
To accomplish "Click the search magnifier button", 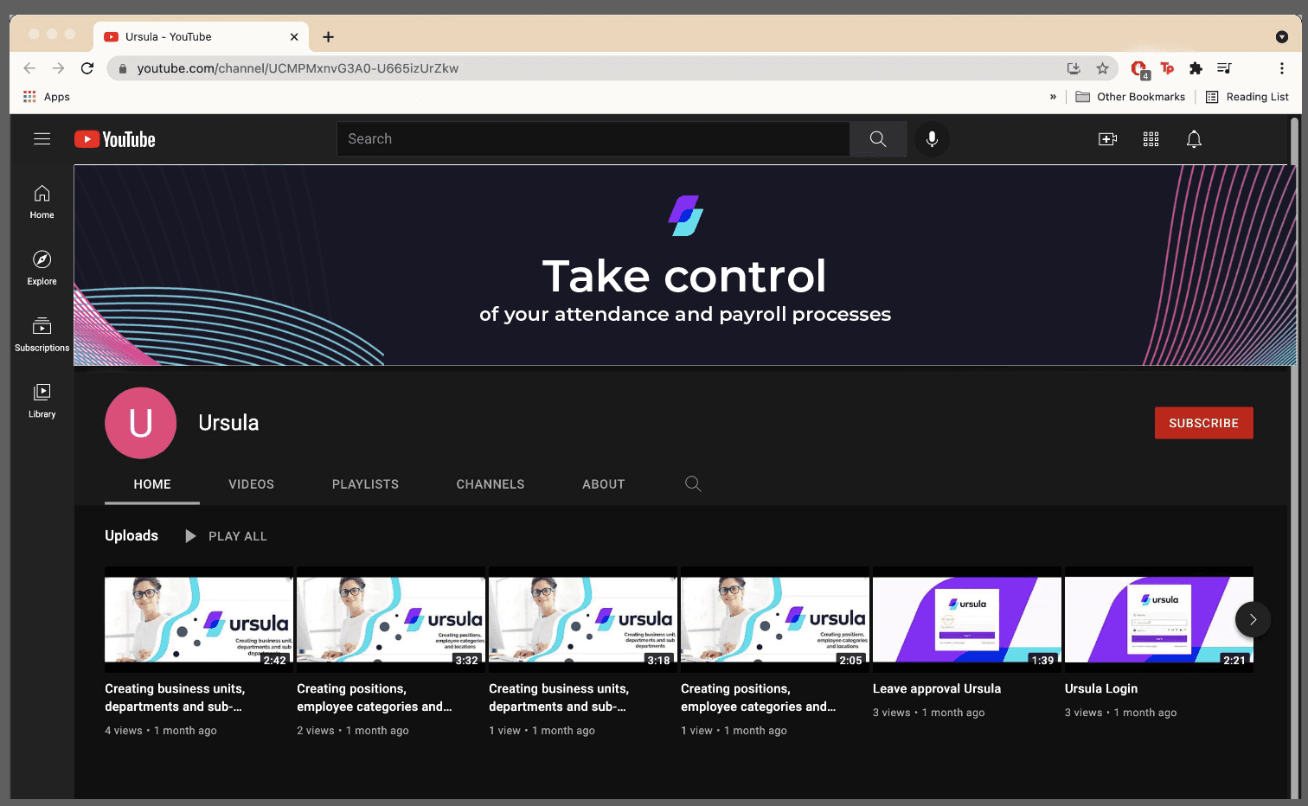I will 878,139.
